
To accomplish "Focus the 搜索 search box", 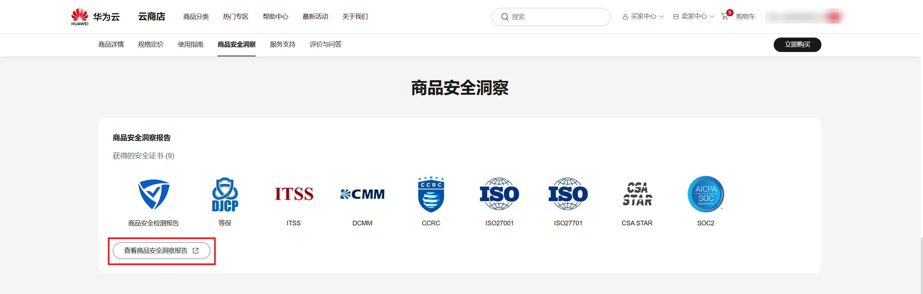I will click(x=557, y=17).
